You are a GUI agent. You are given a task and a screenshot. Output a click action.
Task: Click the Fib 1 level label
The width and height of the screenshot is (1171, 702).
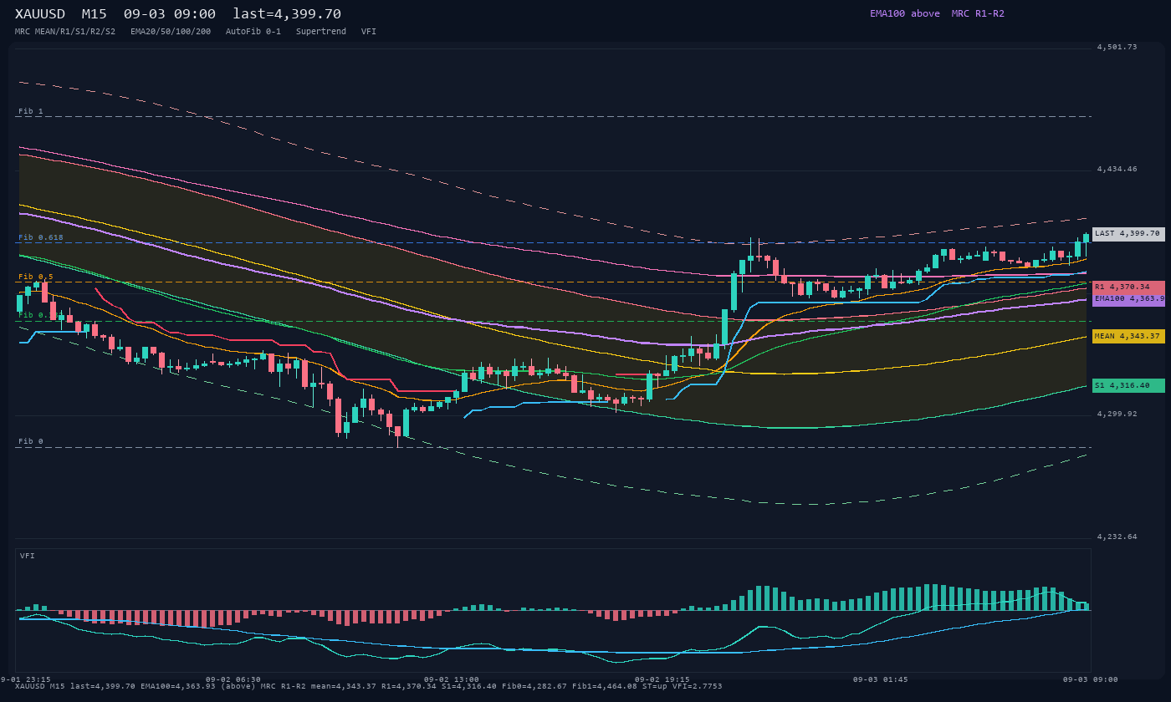tap(31, 111)
